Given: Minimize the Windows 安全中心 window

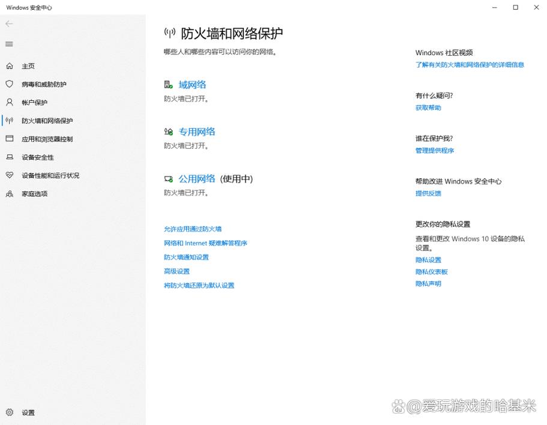Looking at the screenshot, I should 494,7.
